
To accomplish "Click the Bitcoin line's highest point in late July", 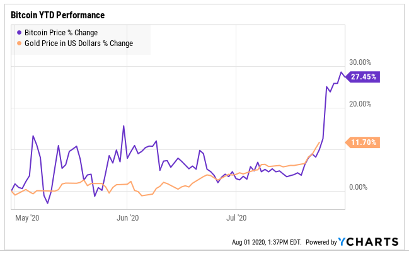I will click(x=341, y=72).
